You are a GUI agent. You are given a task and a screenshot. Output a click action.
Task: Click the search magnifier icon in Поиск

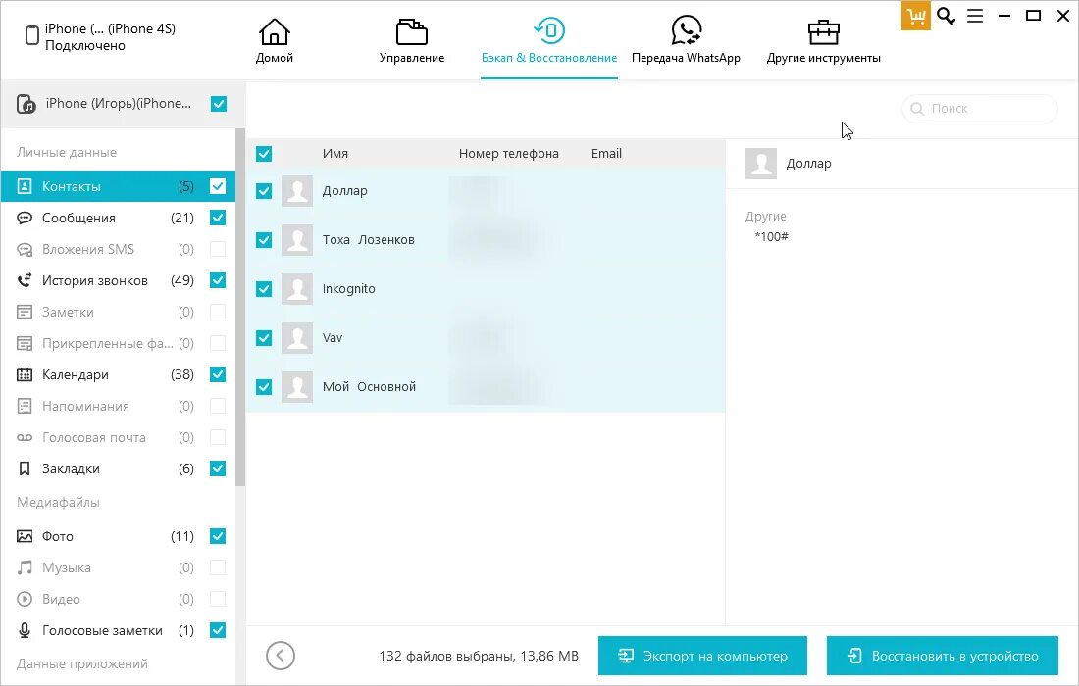coord(916,109)
